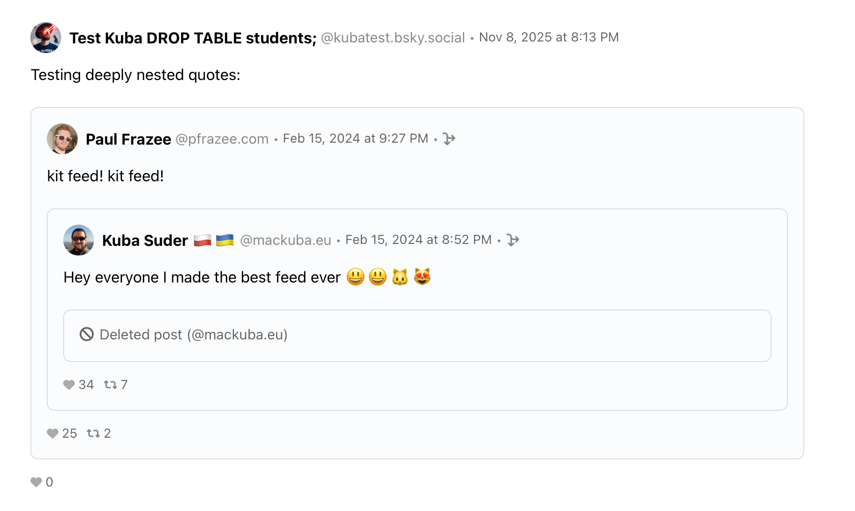Click the blocked circle icon on deleted post
The width and height of the screenshot is (855, 511).
[87, 334]
